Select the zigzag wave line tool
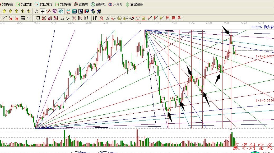274x153 pixels. (x=68, y=18)
